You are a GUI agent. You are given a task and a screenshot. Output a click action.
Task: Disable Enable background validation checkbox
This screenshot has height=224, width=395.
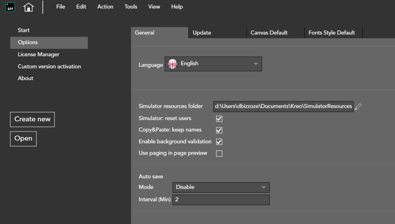coord(219,142)
